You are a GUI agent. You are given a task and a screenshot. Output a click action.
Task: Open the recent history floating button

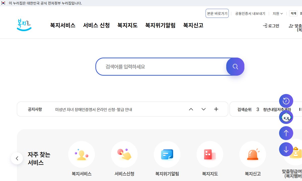(x=286, y=101)
